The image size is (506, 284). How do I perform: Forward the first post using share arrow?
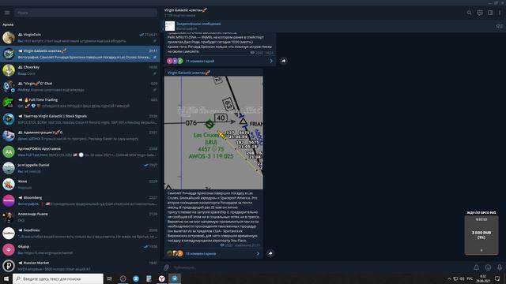(283, 61)
